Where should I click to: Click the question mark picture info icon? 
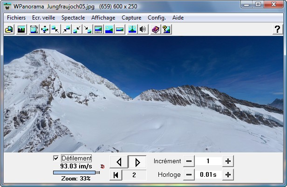[166, 29]
